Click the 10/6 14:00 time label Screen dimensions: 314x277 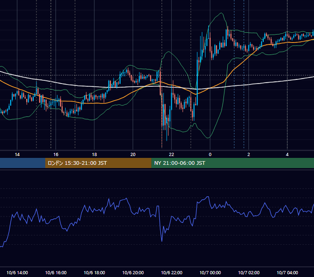tap(17, 272)
